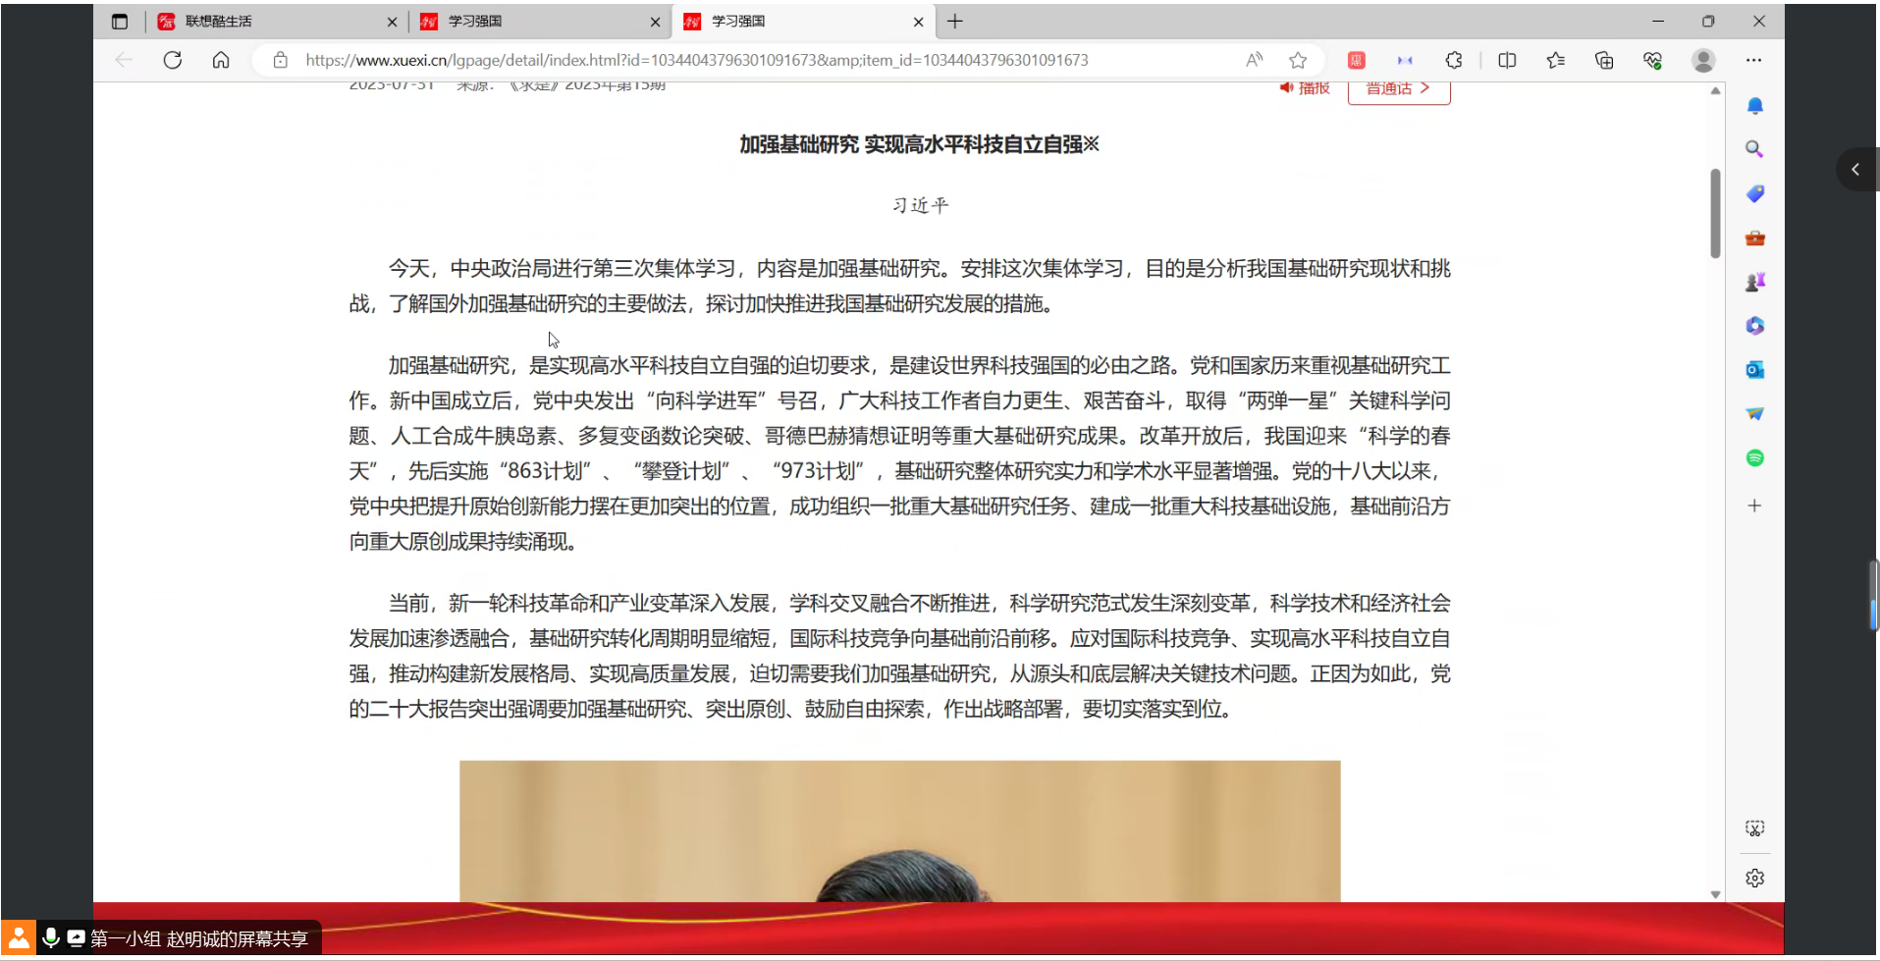
Task: Open the Outlook sidebar app
Action: [1754, 370]
